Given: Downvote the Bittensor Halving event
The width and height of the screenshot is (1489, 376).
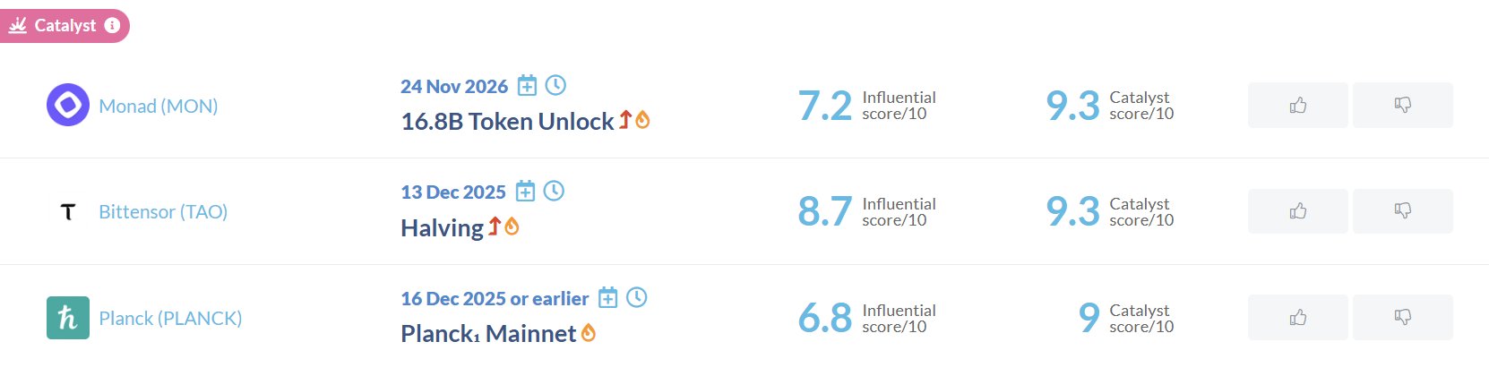Looking at the screenshot, I should [x=1402, y=211].
